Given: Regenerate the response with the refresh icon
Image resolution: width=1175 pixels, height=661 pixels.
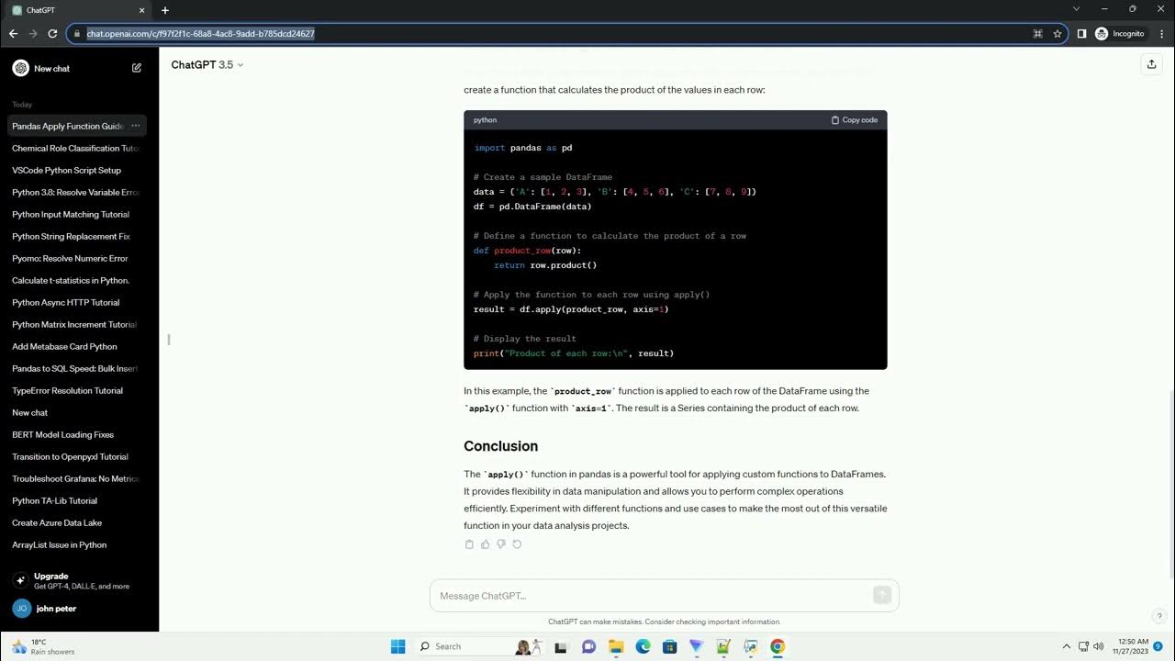Looking at the screenshot, I should (517, 544).
